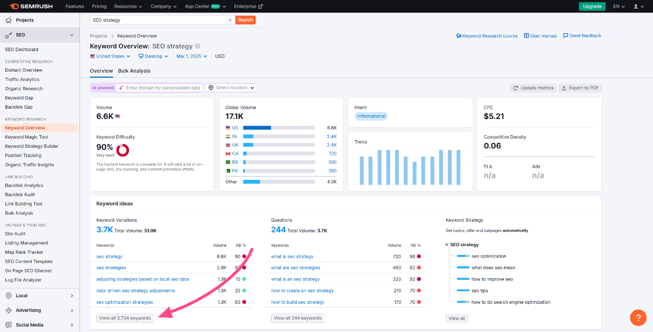The image size is (653, 332).
Task: Click the 'seo optimization' strategy subtopic
Action: pos(489,256)
